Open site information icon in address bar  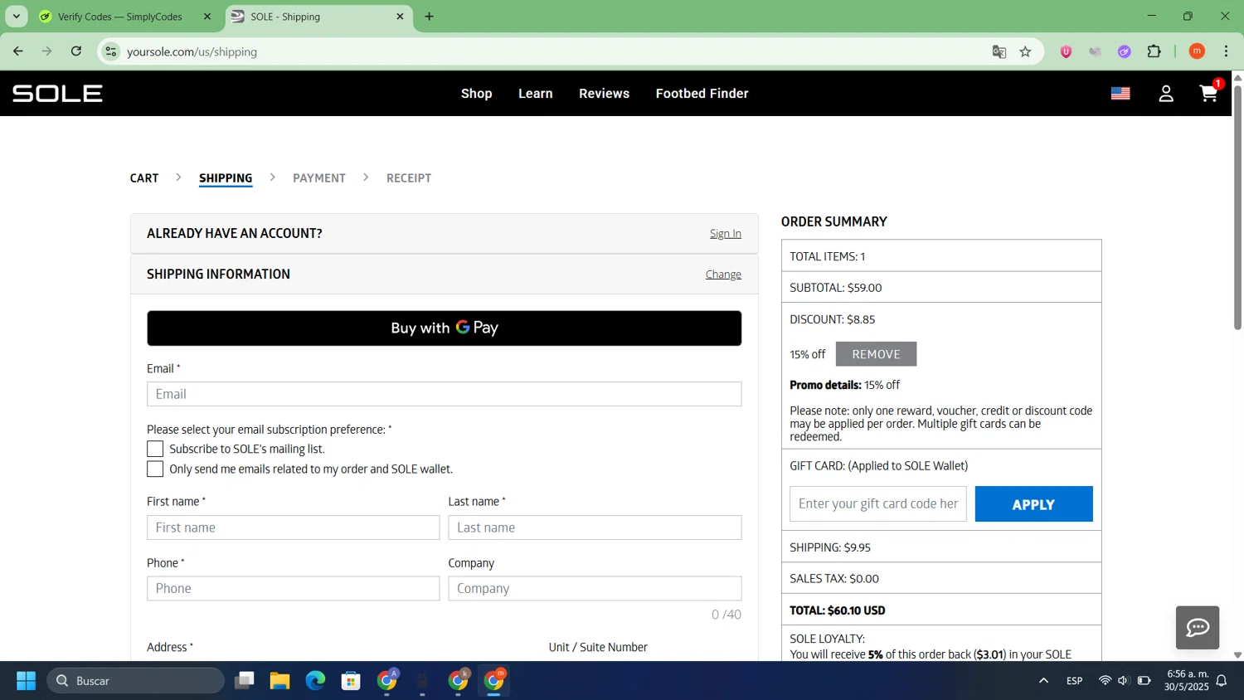pyautogui.click(x=110, y=51)
